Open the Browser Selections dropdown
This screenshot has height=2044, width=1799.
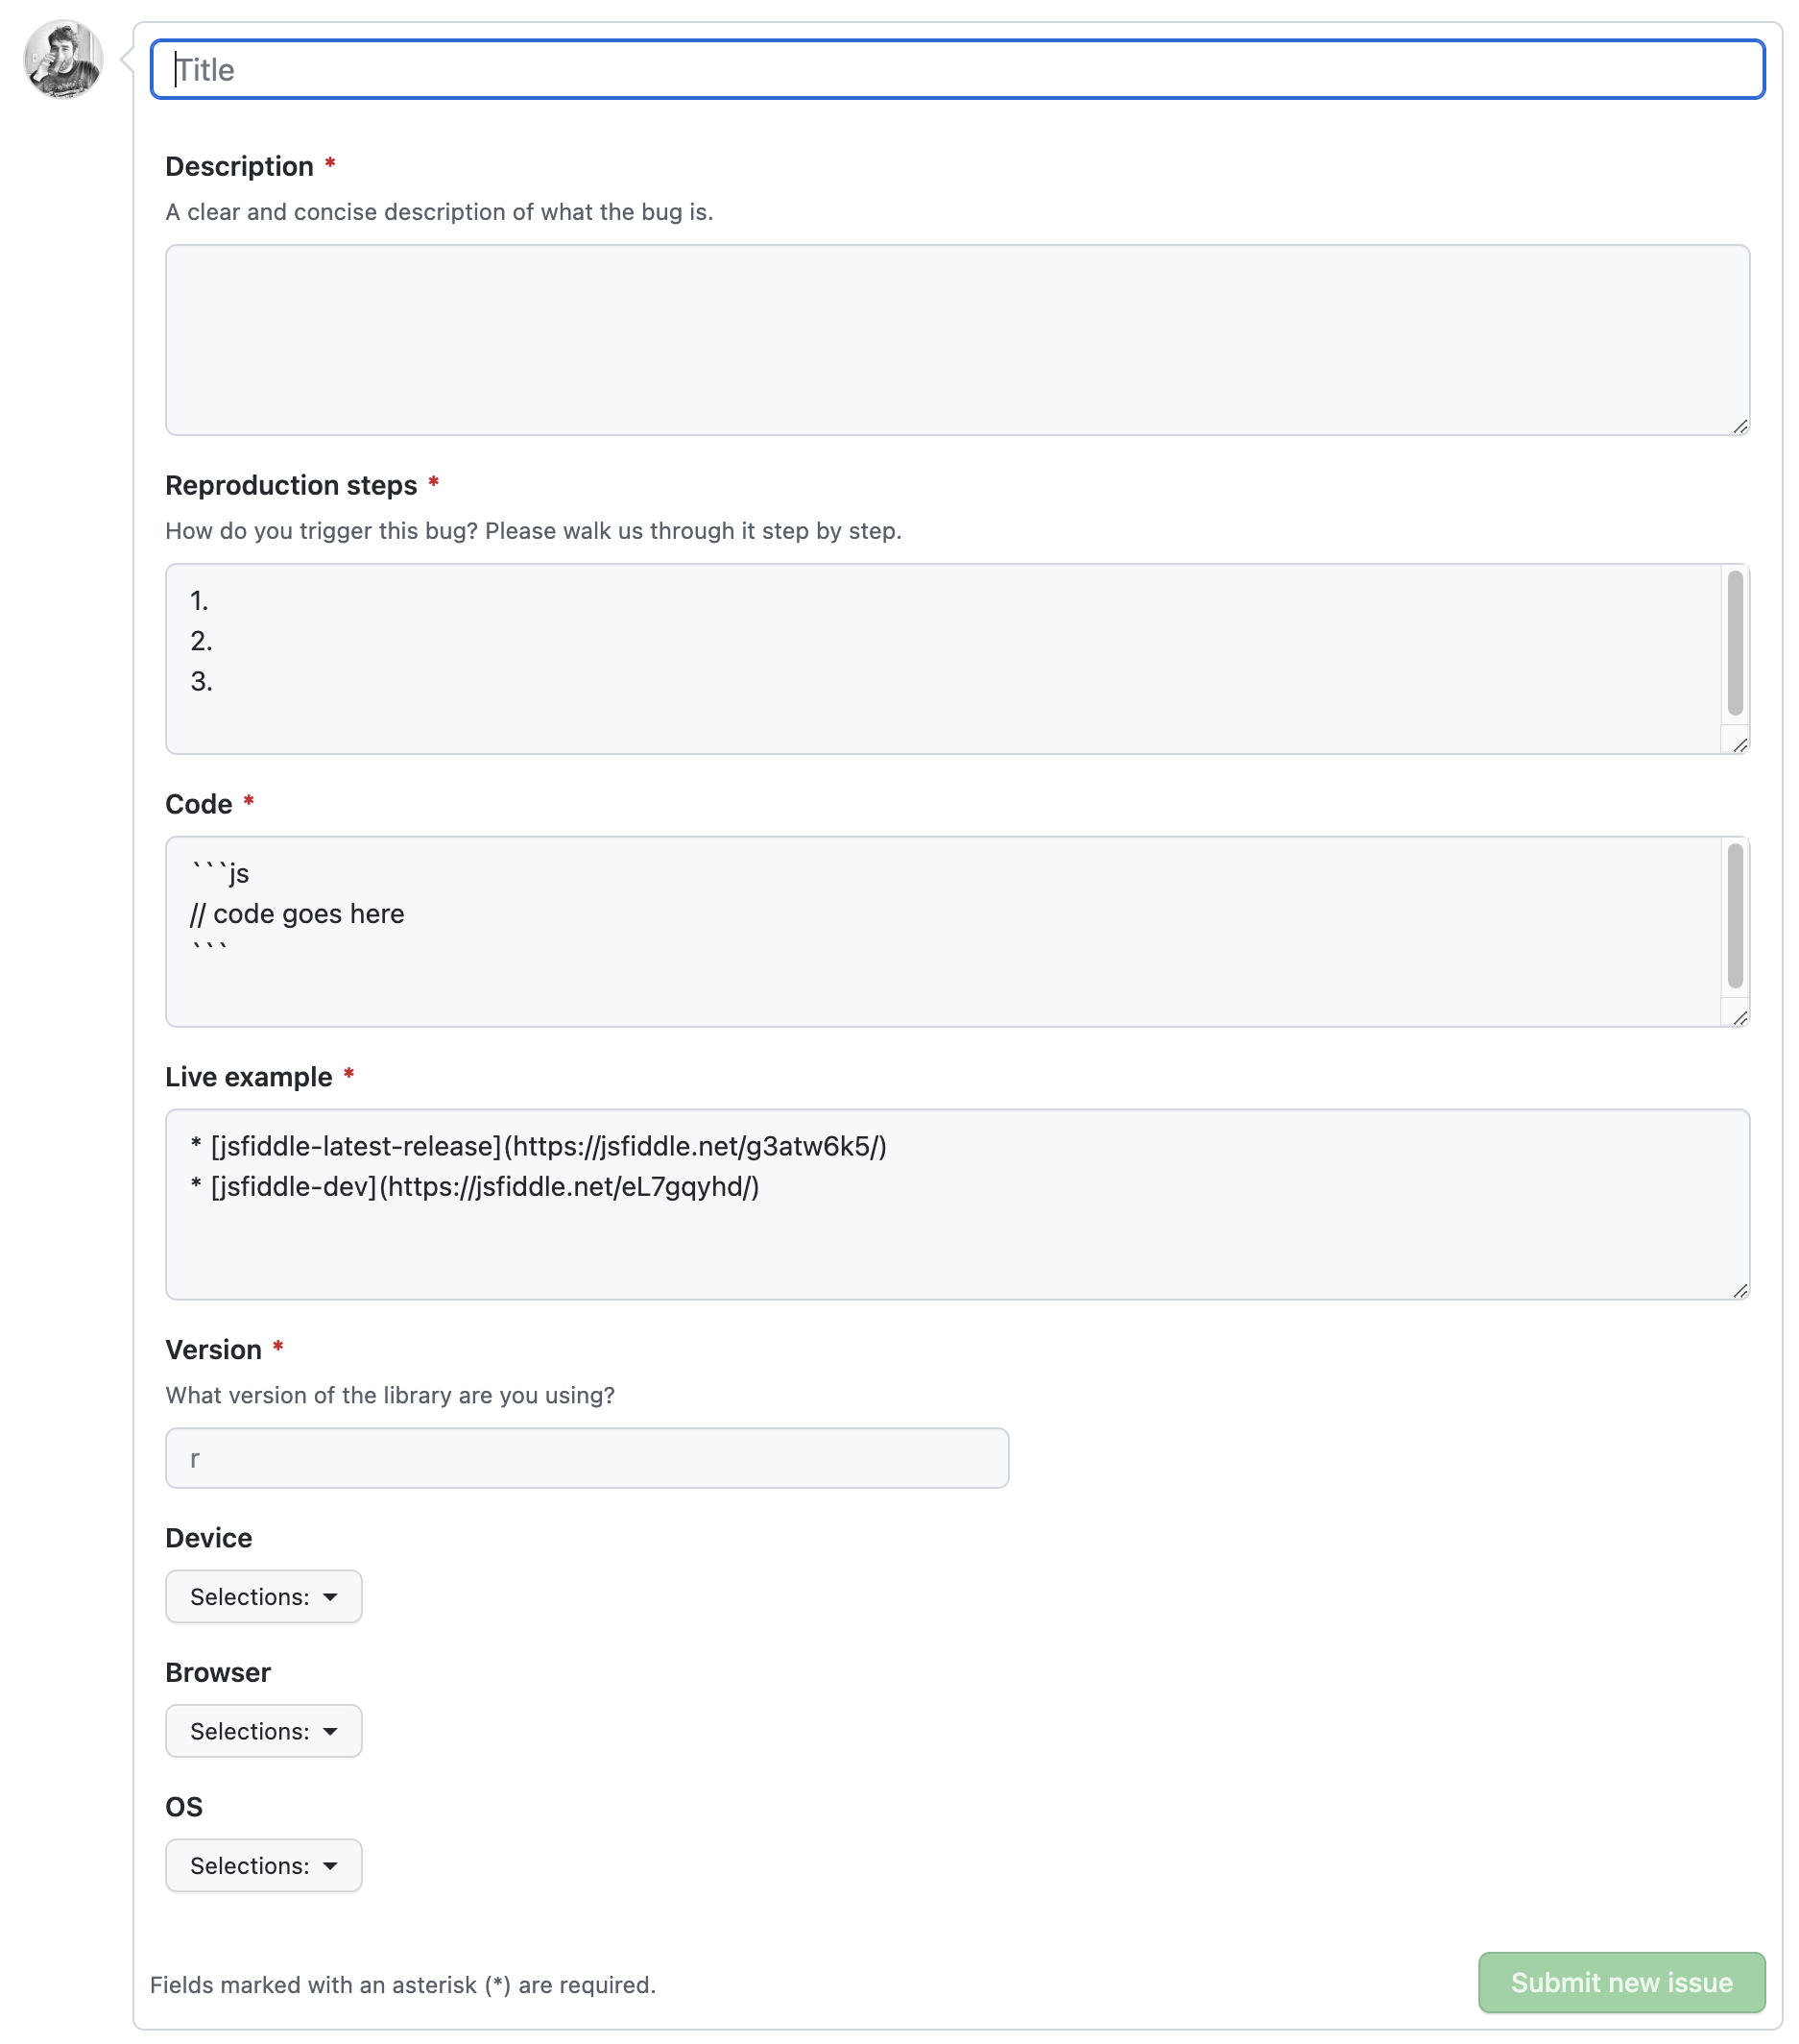(263, 1731)
